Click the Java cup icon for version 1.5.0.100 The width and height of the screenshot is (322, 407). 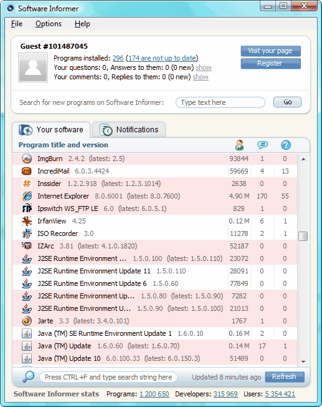tap(27, 258)
